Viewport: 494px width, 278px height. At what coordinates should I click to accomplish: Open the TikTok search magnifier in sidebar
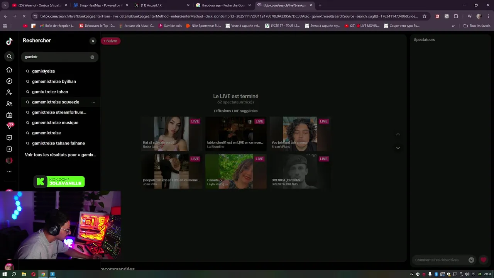(x=9, y=57)
